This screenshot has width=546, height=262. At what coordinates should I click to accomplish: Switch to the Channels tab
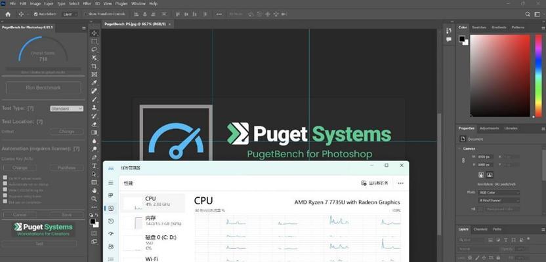coord(480,229)
